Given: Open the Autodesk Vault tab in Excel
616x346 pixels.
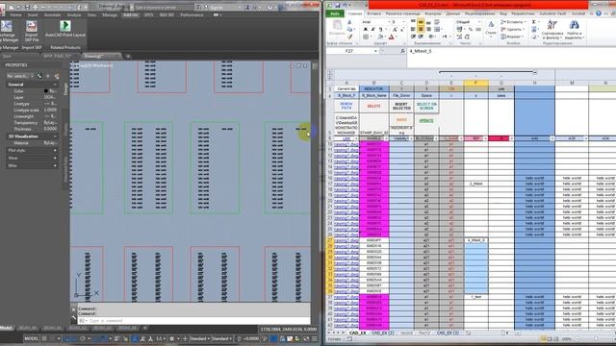Looking at the screenshot, I should (x=552, y=13).
